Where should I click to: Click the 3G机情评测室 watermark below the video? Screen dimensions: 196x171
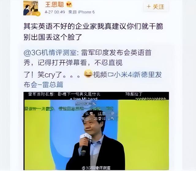pyautogui.click(x=96, y=168)
